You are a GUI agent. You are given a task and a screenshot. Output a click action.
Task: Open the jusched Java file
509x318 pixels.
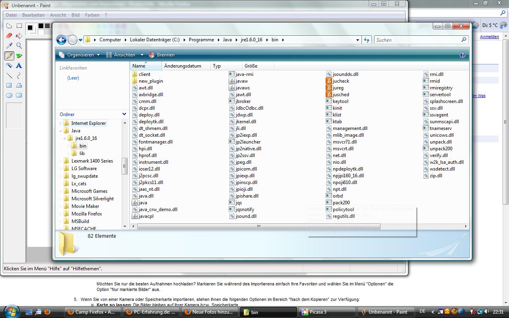point(340,95)
